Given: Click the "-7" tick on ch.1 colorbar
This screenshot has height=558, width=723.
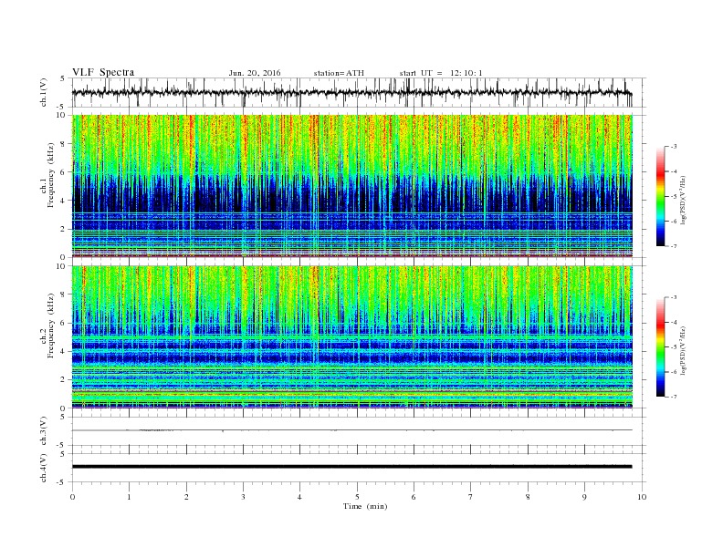Looking at the screenshot, I should tap(674, 247).
